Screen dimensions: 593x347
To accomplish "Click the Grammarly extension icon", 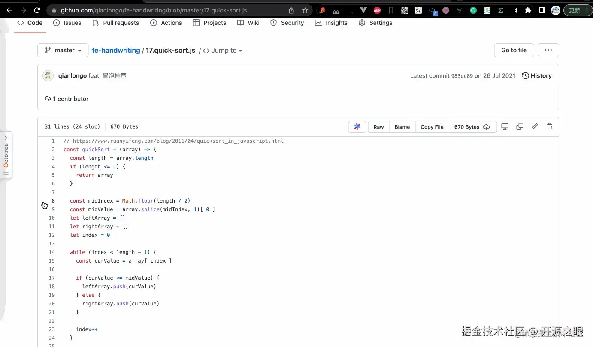I will tap(473, 10).
